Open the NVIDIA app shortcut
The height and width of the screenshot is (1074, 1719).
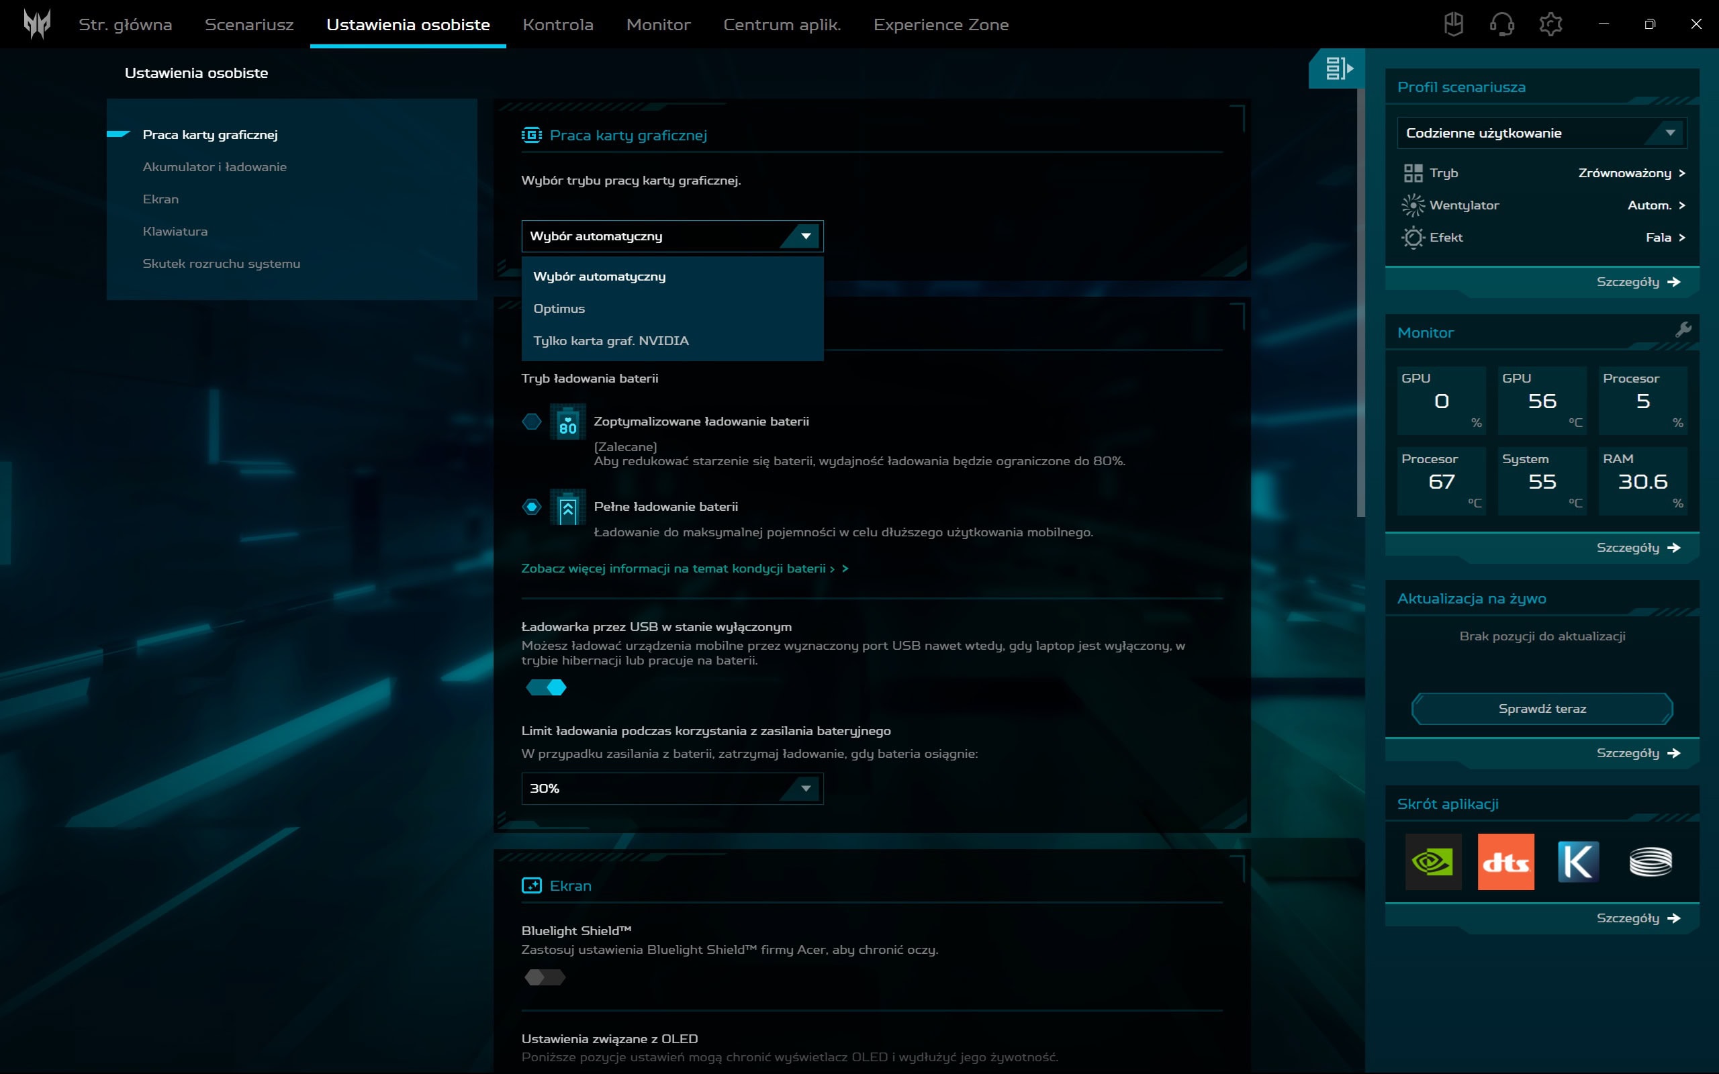pyautogui.click(x=1433, y=862)
